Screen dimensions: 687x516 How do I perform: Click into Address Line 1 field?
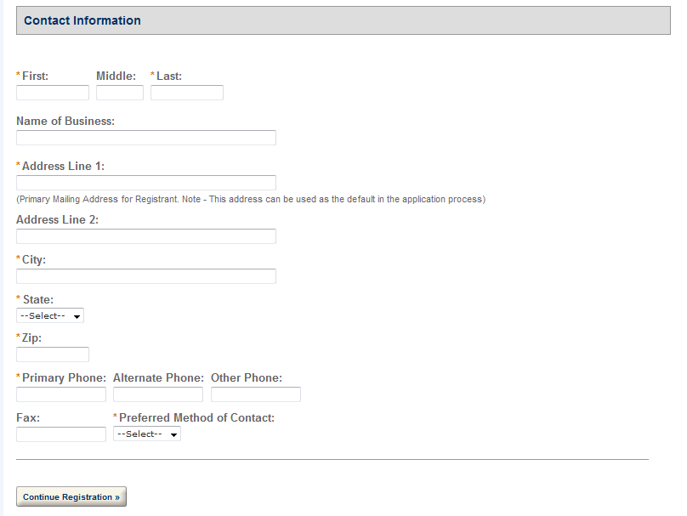click(x=145, y=183)
